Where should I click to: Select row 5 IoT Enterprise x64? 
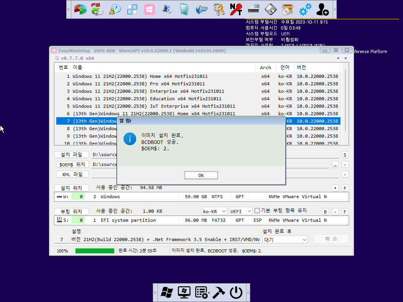click(198, 106)
